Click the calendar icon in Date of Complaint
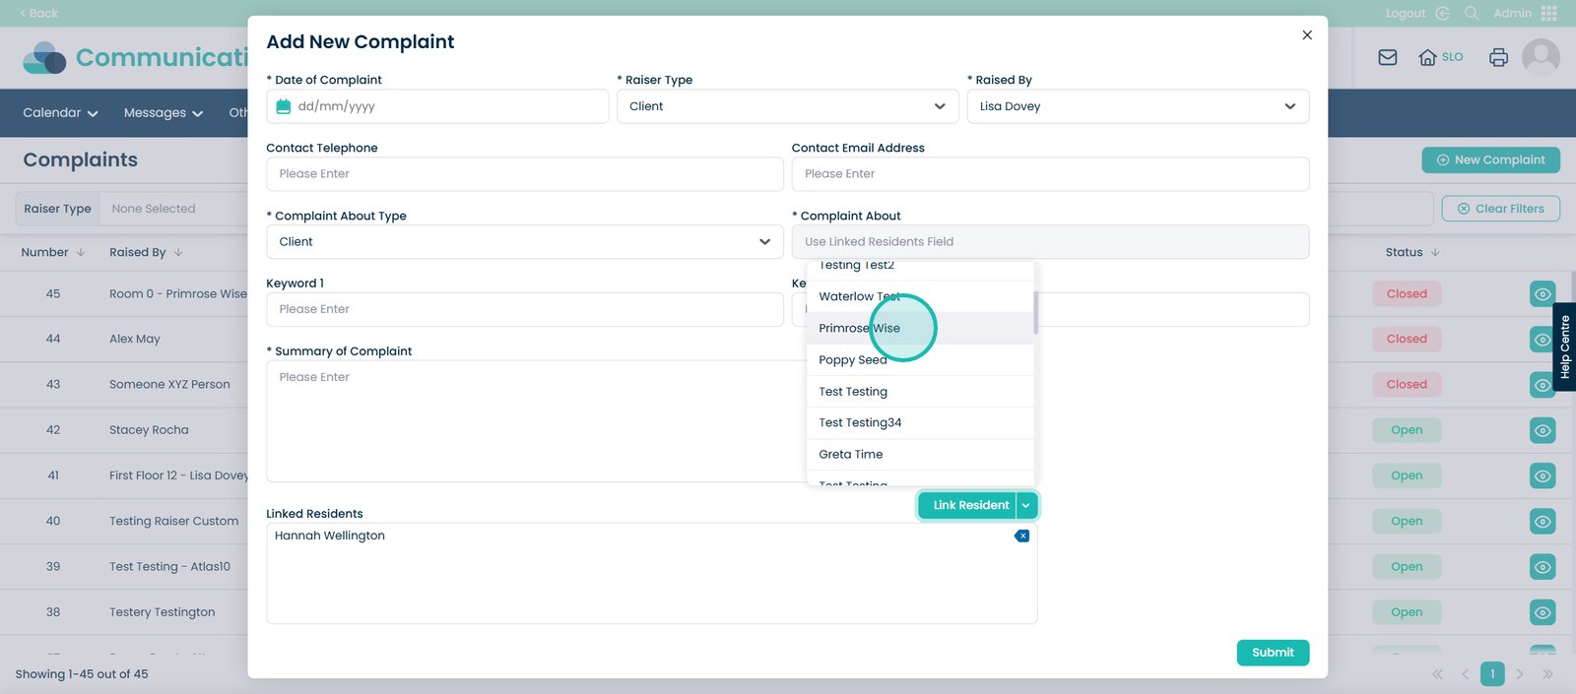 coord(284,106)
